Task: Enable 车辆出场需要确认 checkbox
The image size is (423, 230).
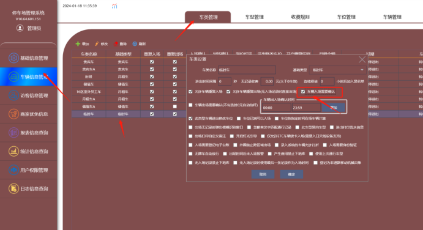Action: [x=191, y=105]
